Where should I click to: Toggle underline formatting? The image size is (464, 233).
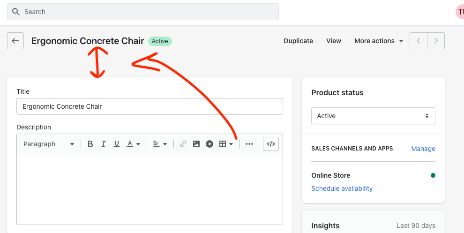coord(117,144)
